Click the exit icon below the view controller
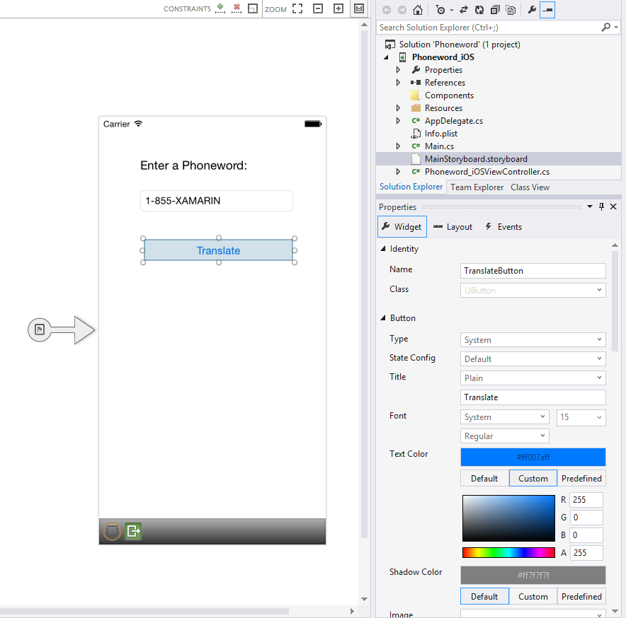This screenshot has width=626, height=618. point(133,531)
